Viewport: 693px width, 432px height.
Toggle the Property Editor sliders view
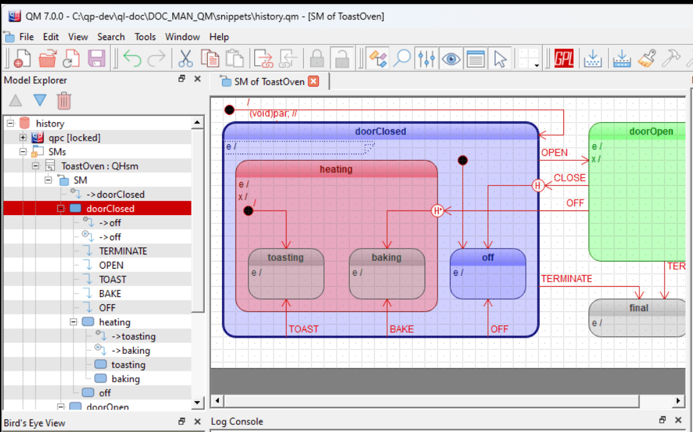pyautogui.click(x=427, y=58)
